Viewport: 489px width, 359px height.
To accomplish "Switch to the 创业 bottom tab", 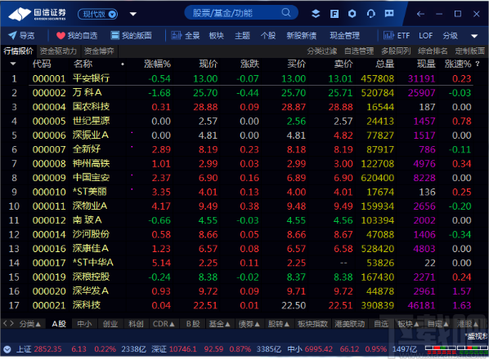I will point(110,324).
